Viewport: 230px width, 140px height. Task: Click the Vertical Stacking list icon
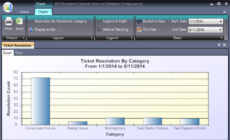click(x=99, y=29)
